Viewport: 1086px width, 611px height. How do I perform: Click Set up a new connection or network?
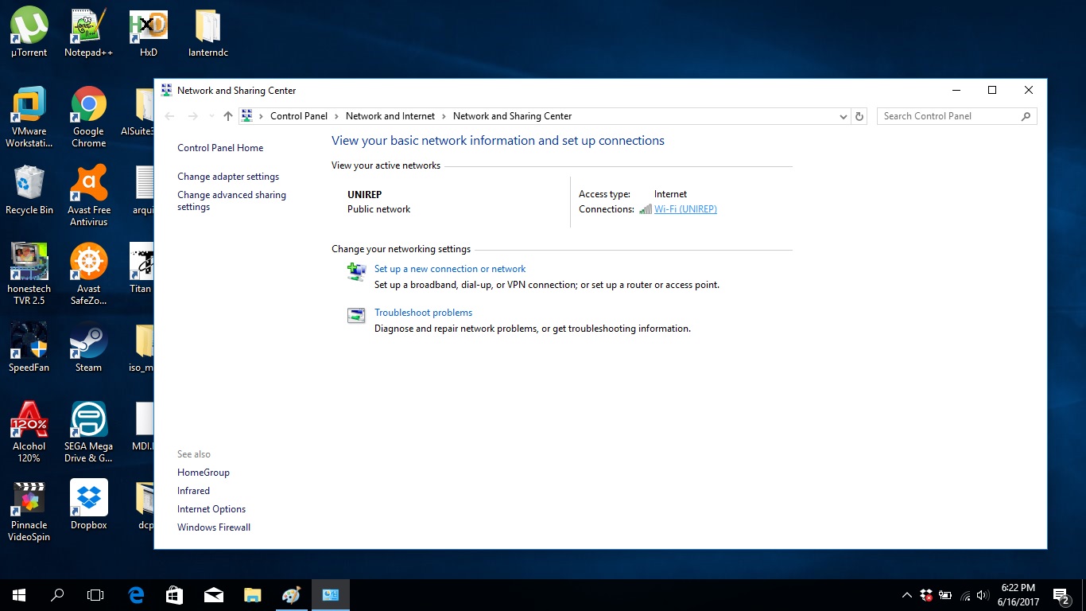coord(450,269)
